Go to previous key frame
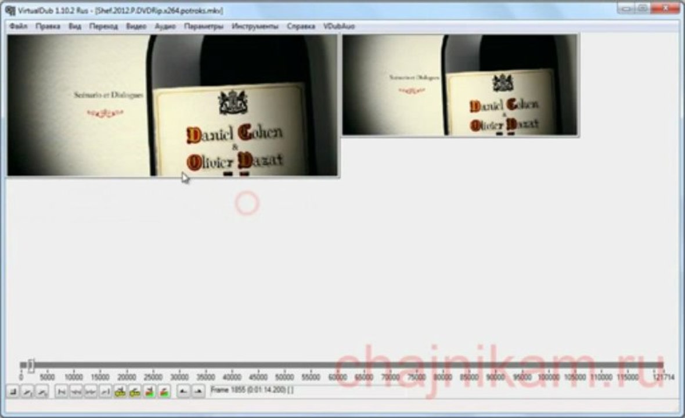 point(120,392)
